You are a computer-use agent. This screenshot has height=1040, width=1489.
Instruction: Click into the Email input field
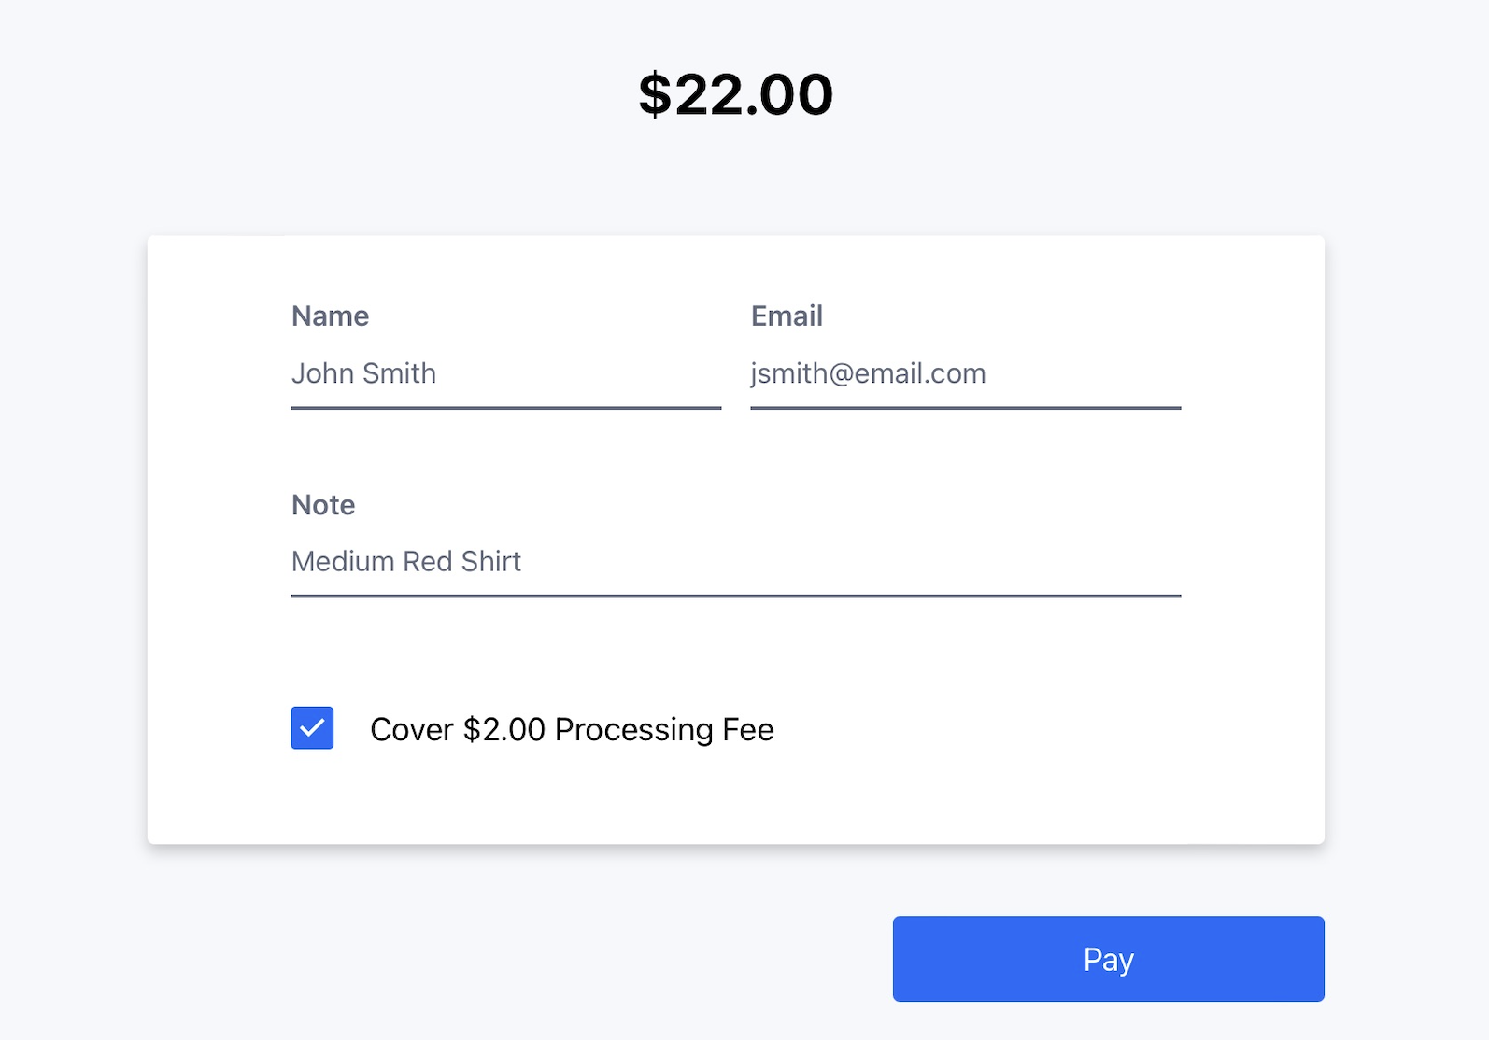[x=965, y=374]
